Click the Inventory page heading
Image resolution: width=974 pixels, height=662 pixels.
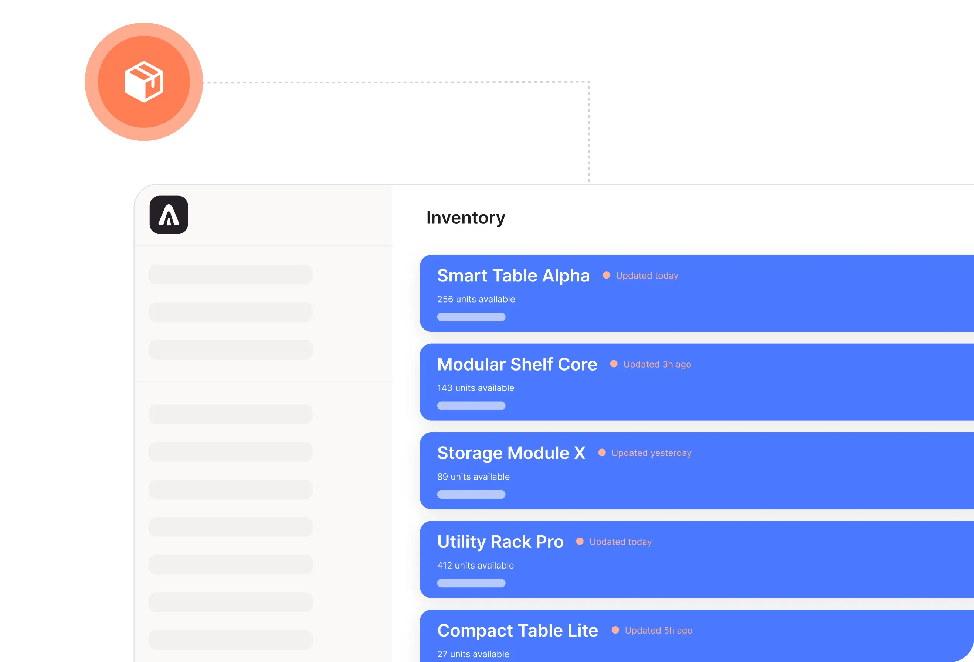466,218
